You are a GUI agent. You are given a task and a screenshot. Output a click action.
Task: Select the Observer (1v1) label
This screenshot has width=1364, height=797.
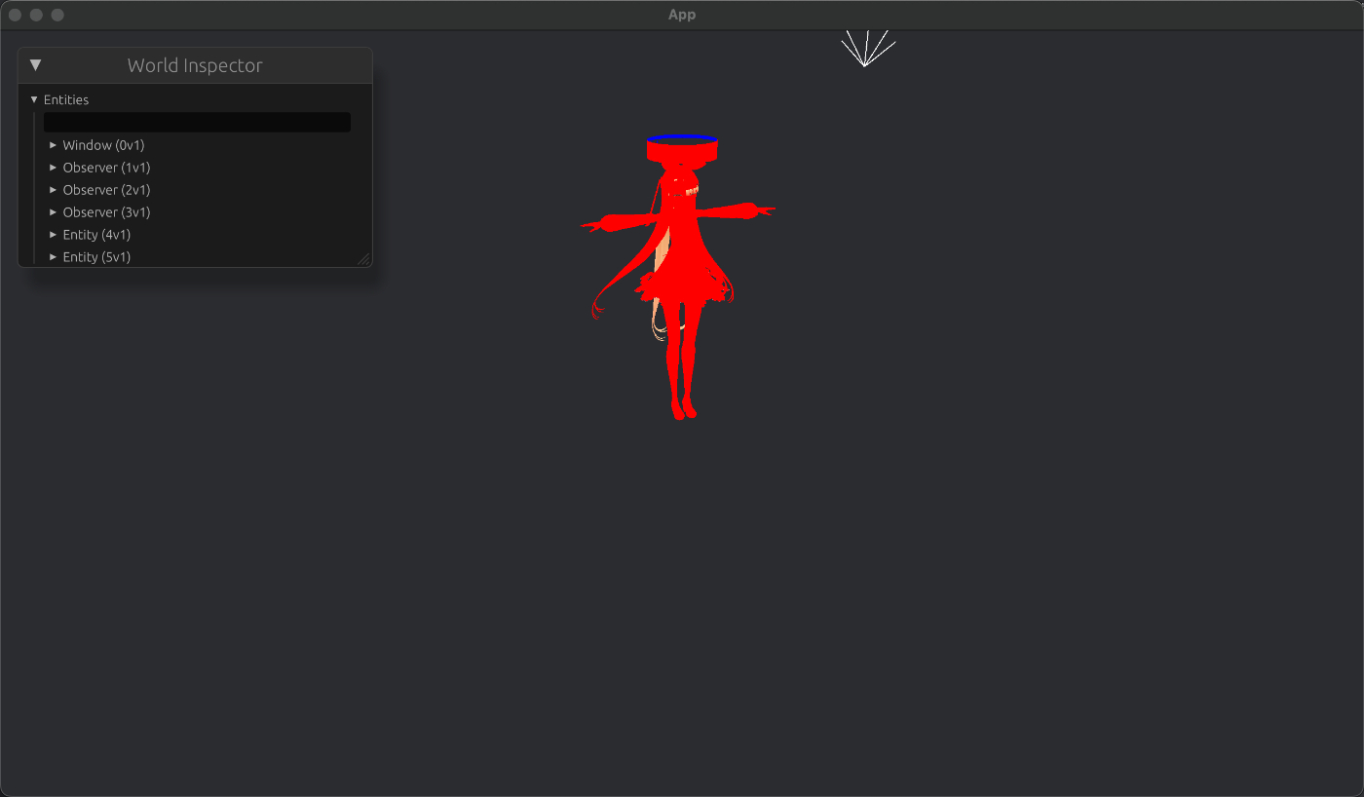pos(107,168)
